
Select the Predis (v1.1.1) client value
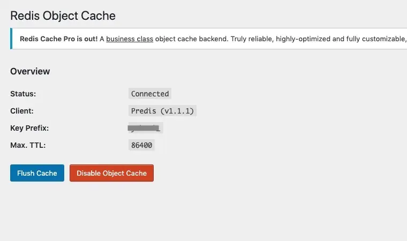tap(163, 111)
